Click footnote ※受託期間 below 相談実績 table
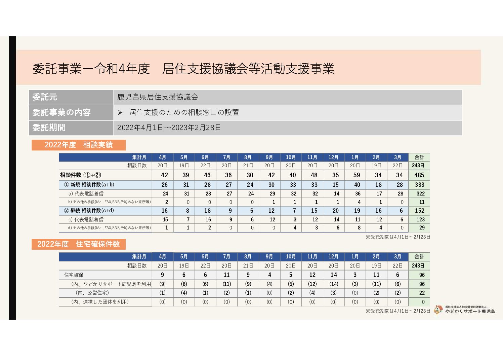Image resolution: width=503 pixels, height=356 pixels. (398, 237)
